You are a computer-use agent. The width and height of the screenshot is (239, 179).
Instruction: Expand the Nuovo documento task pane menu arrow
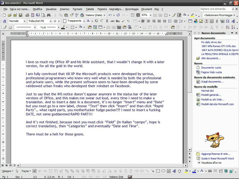232,33
